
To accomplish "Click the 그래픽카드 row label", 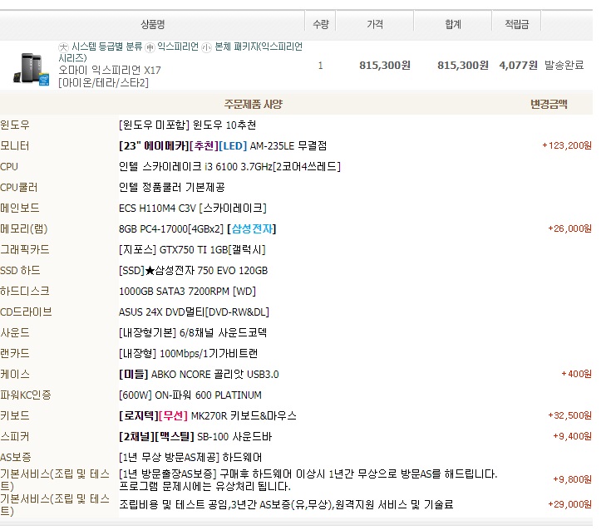I will (x=25, y=249).
